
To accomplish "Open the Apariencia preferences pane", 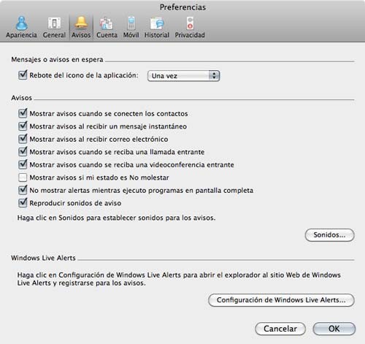I will coord(21,27).
